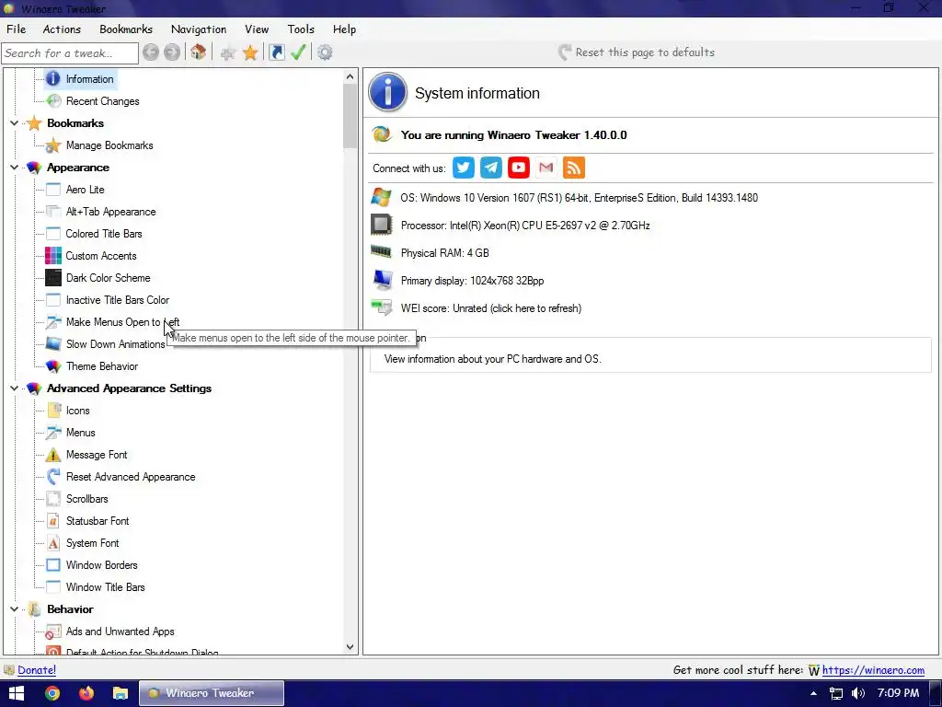Open the Tools menu

point(301,29)
